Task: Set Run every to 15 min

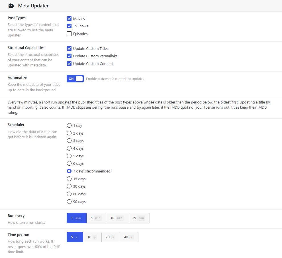Action: 139,218
